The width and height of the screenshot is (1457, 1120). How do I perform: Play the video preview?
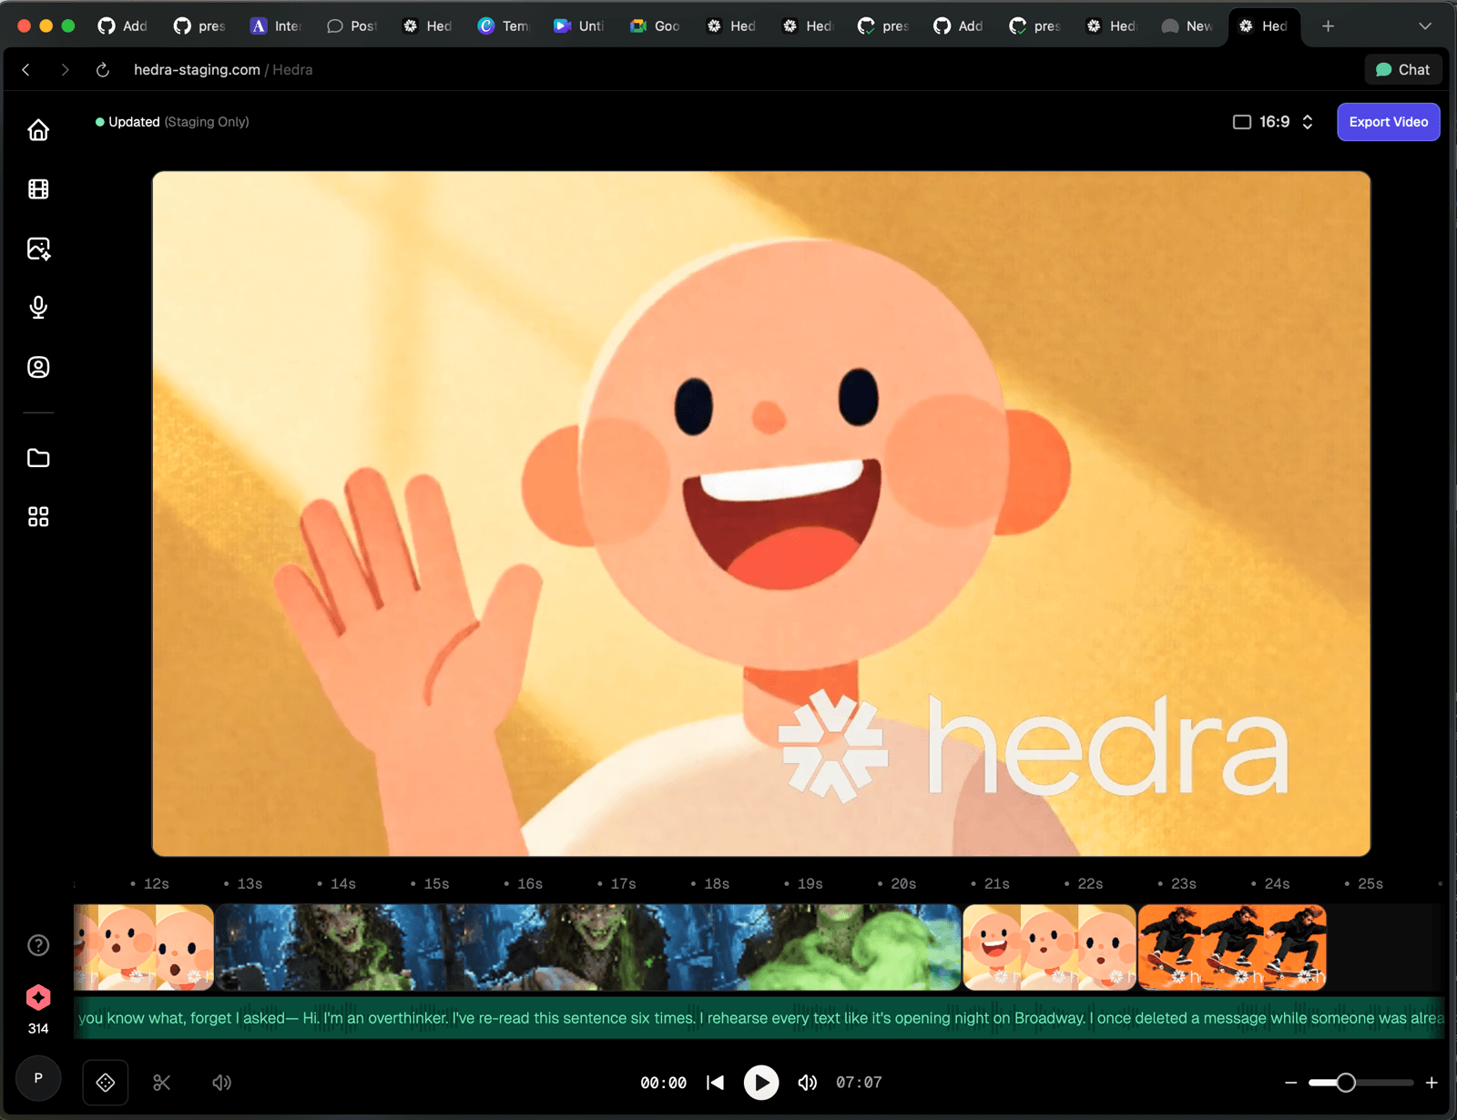(761, 1083)
